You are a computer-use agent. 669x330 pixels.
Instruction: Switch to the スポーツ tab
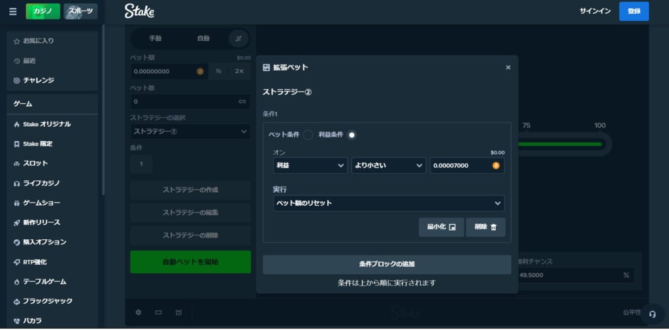[x=80, y=12]
